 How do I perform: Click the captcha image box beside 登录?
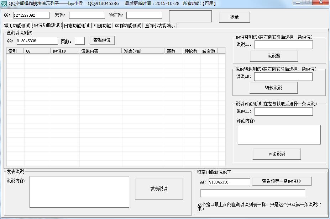point(190,16)
